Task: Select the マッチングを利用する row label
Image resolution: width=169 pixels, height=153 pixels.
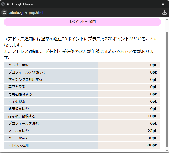Action: 25,79
